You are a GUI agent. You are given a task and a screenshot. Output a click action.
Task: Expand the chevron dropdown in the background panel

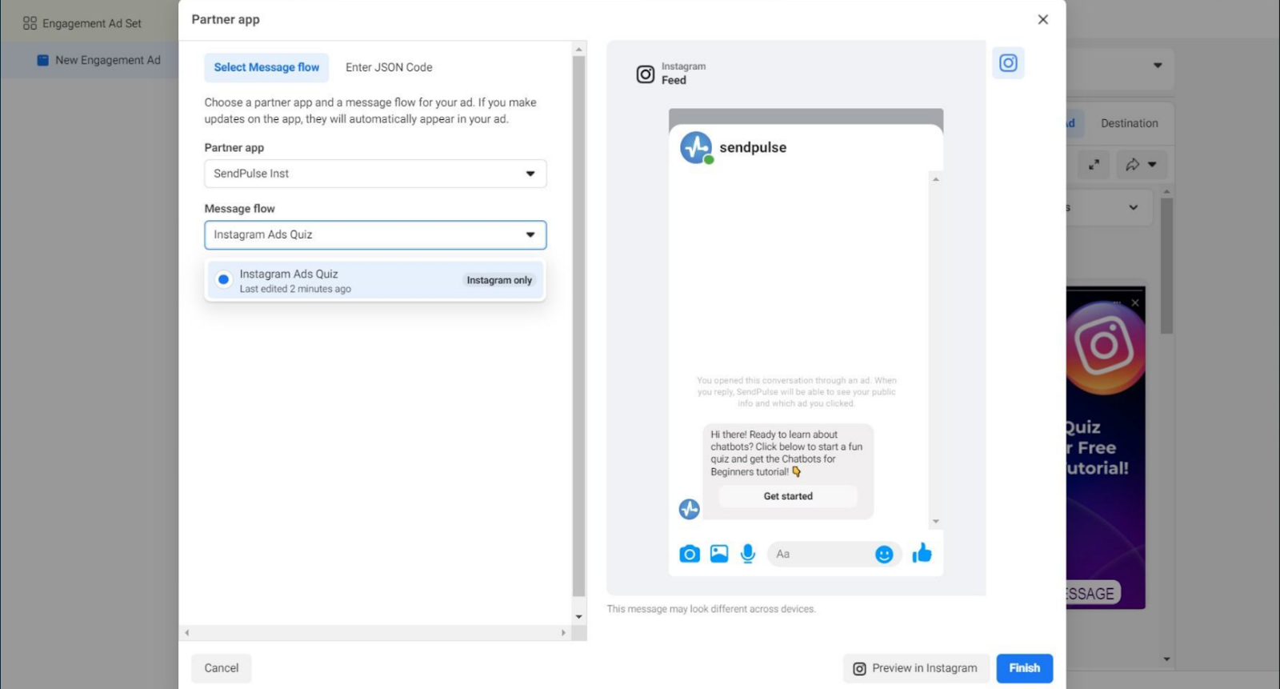click(x=1133, y=208)
